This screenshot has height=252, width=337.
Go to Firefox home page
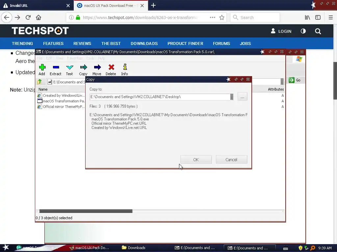(39, 17)
